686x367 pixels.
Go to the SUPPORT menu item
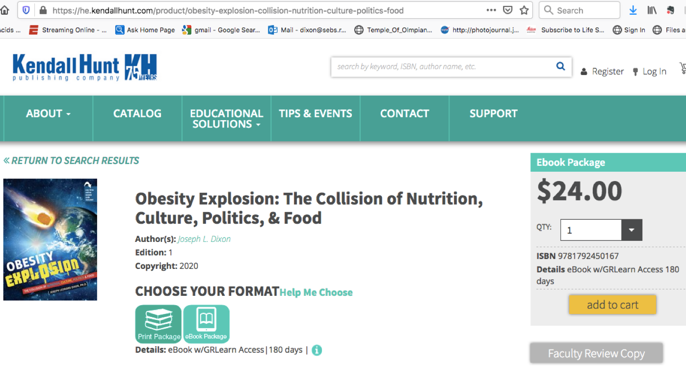click(x=493, y=114)
